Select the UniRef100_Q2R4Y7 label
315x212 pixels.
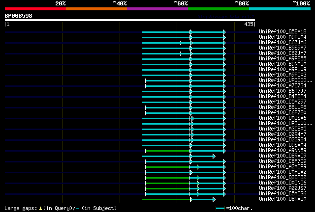[x=283, y=134]
